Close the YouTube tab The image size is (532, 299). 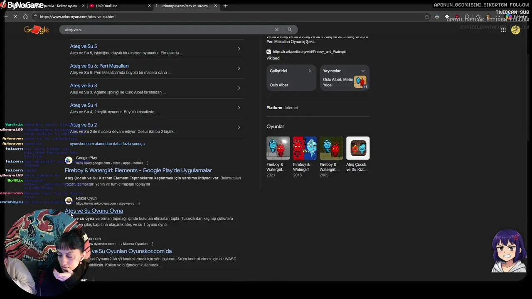pyautogui.click(x=149, y=6)
